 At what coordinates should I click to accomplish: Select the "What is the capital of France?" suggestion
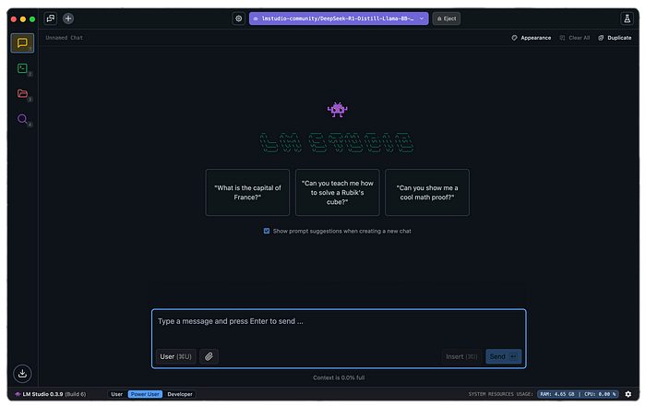(x=247, y=192)
